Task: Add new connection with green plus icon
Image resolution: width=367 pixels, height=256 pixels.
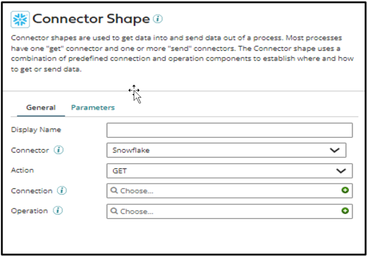Action: [x=345, y=191]
